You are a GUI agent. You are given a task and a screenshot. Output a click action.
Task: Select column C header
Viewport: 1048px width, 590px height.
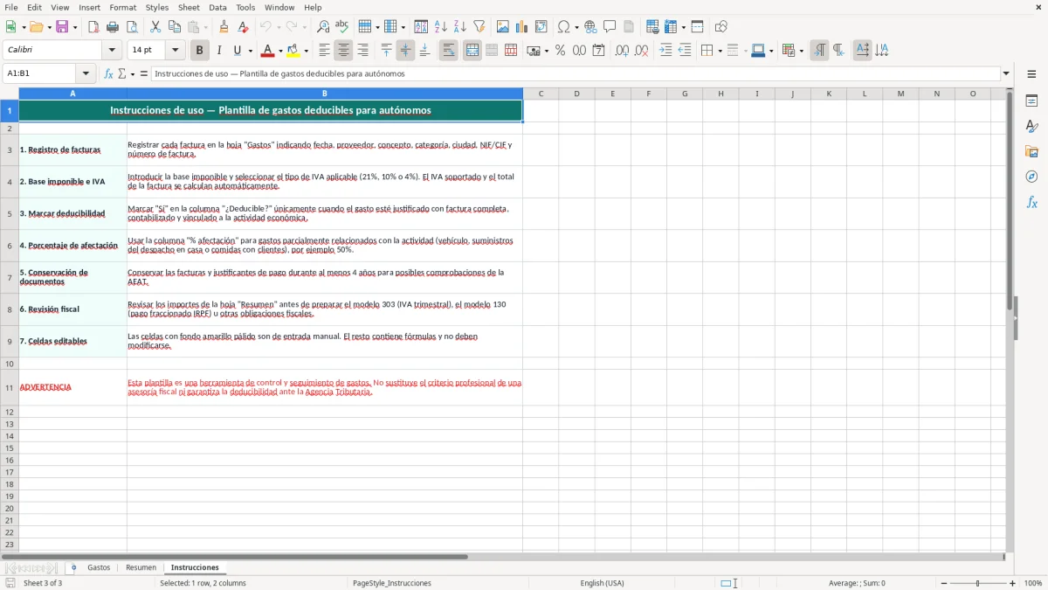click(x=541, y=94)
